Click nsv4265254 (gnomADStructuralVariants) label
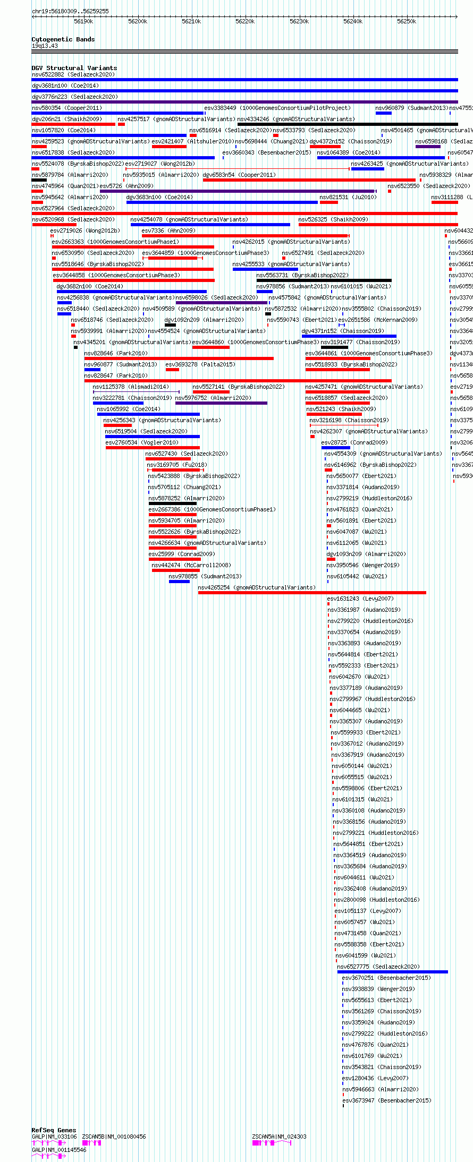This screenshot has width=473, height=1162. [257, 587]
